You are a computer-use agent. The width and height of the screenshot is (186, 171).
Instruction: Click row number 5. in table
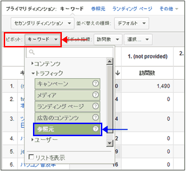pos(12,151)
